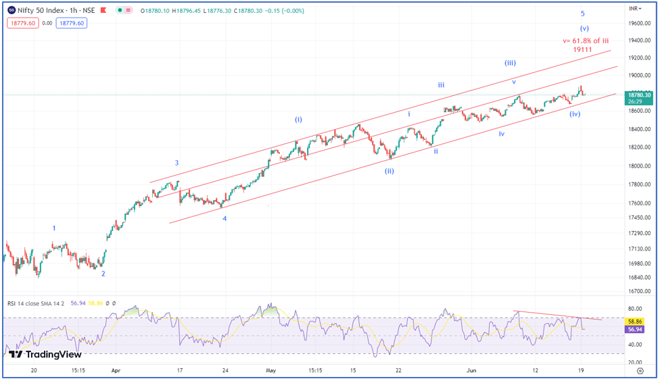The height and width of the screenshot is (381, 660).
Task: Open the INR currency dropdown
Action: [x=635, y=8]
